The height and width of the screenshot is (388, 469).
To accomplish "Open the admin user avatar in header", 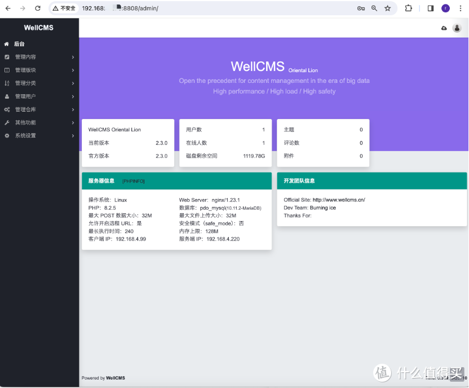I will pos(457,28).
